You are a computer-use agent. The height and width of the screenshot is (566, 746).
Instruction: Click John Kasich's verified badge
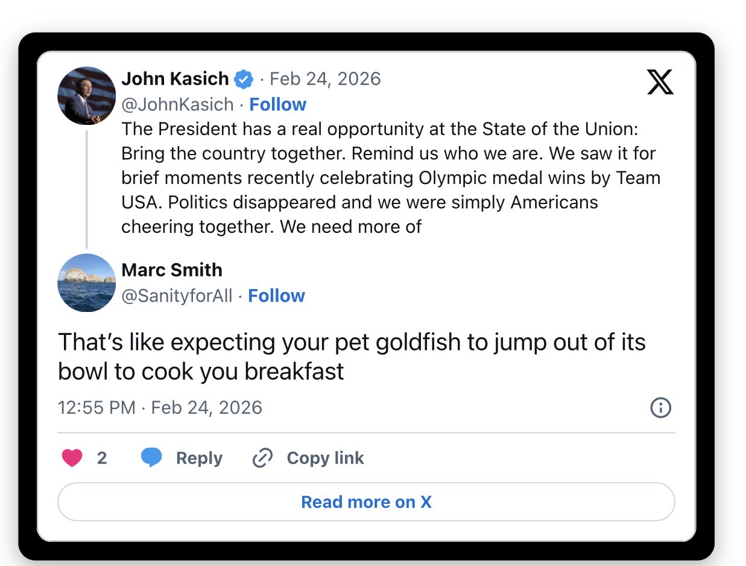coord(243,79)
